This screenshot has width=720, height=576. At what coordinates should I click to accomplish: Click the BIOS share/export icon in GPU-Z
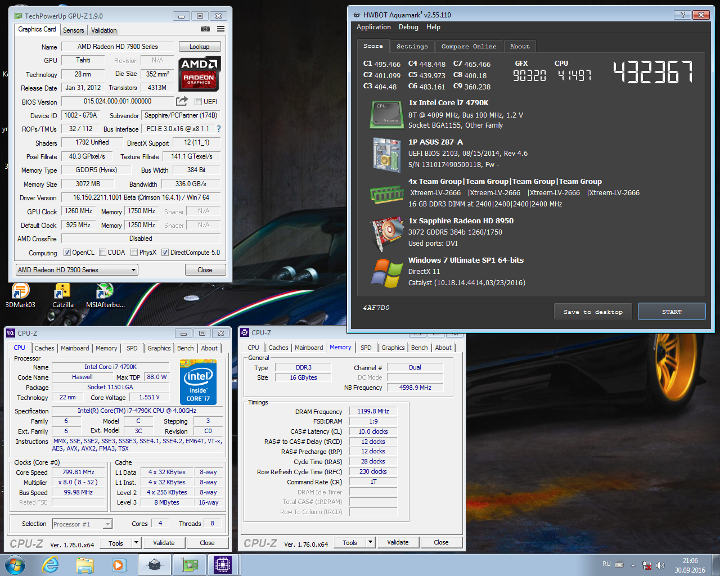point(182,101)
